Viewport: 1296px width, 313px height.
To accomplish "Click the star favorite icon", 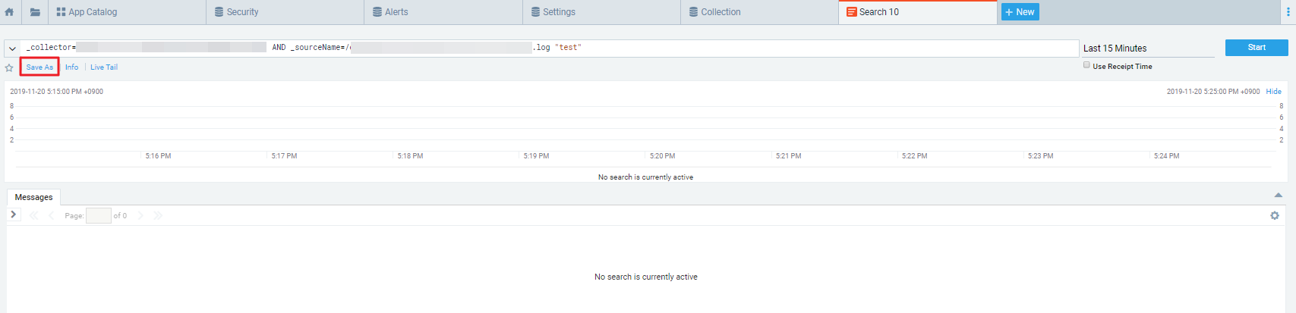I will 9,68.
